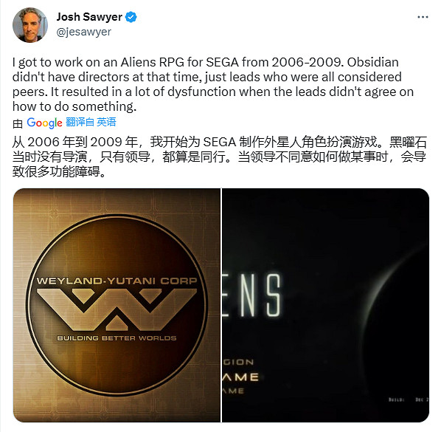441x432 pixels.
Task: Click the BUILDING BETTER WORLDS slogan text
Action: 117,338
